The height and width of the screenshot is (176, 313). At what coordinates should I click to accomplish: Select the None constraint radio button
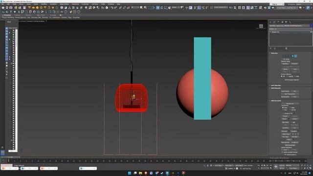point(283,108)
